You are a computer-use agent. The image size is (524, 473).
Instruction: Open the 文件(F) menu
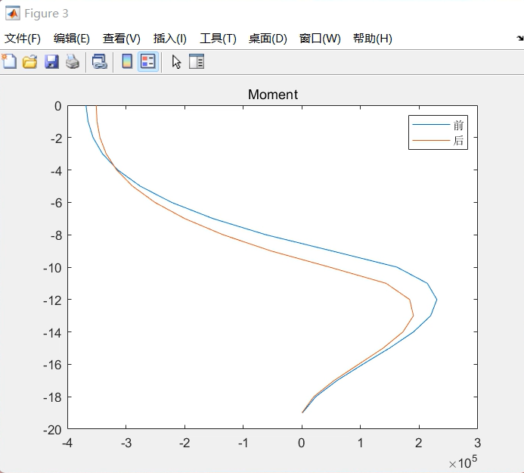coord(23,39)
